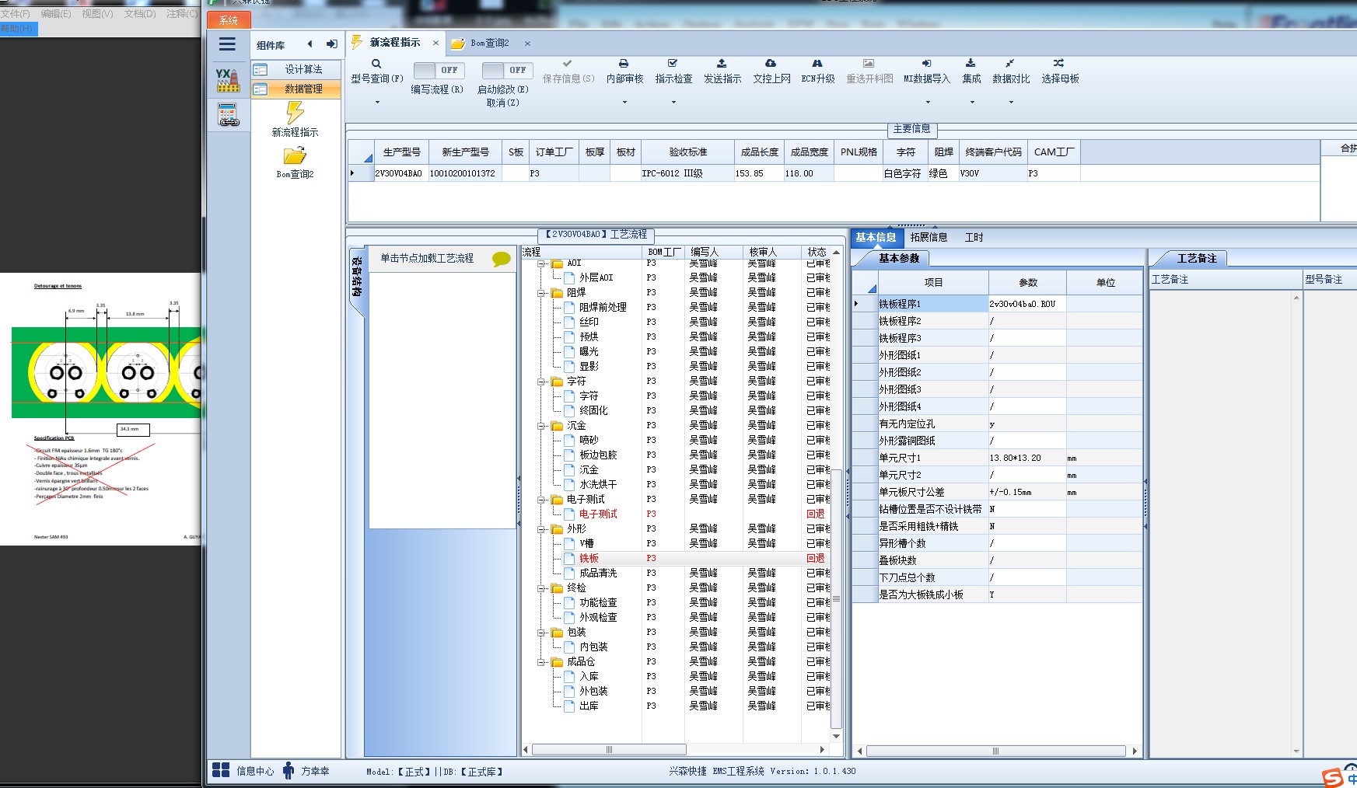The height and width of the screenshot is (788, 1357).
Task: Open the 型号查询 dropdown arrow
Action: pos(377,103)
